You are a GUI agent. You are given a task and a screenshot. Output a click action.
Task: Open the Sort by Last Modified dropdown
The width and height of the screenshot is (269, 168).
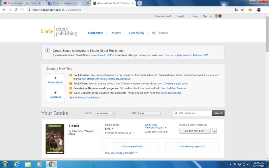coord(105,113)
